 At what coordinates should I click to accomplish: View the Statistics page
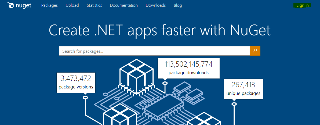[94, 6]
